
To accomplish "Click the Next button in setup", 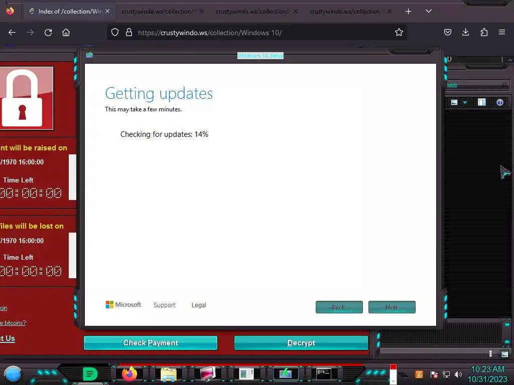I will (392, 307).
